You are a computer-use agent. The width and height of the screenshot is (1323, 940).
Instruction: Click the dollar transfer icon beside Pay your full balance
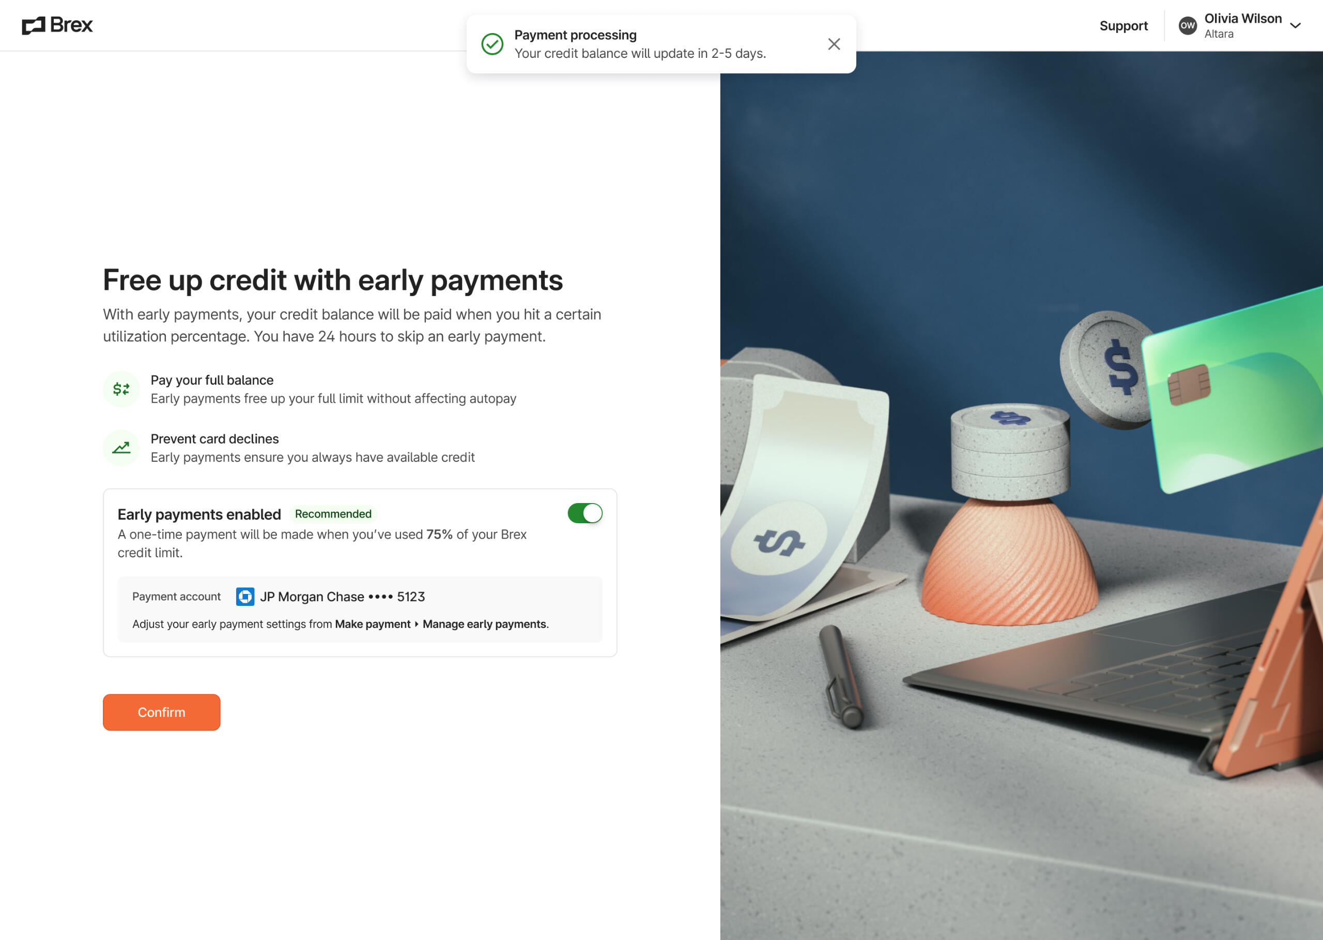click(x=121, y=389)
